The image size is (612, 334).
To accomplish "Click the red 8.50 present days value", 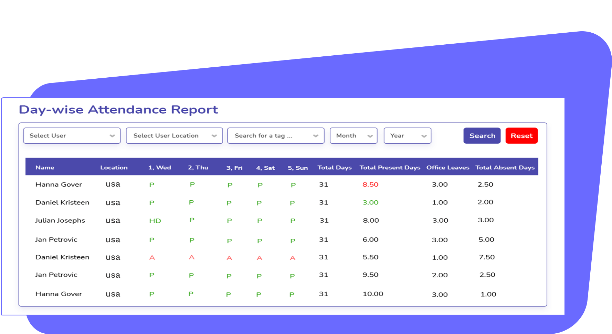I will pos(370,185).
